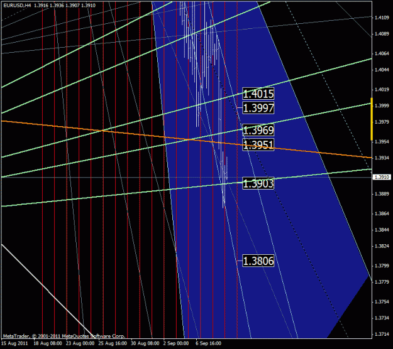Click the 1.3864 value on price scale
The image size is (393, 349).
382,213
